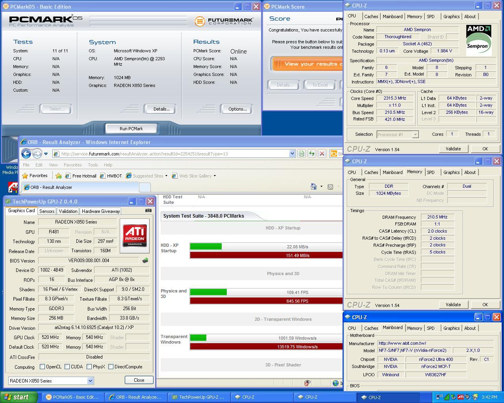This screenshot has width=504, height=403.
Task: Click the IE Refresh icon
Action: 312,153
